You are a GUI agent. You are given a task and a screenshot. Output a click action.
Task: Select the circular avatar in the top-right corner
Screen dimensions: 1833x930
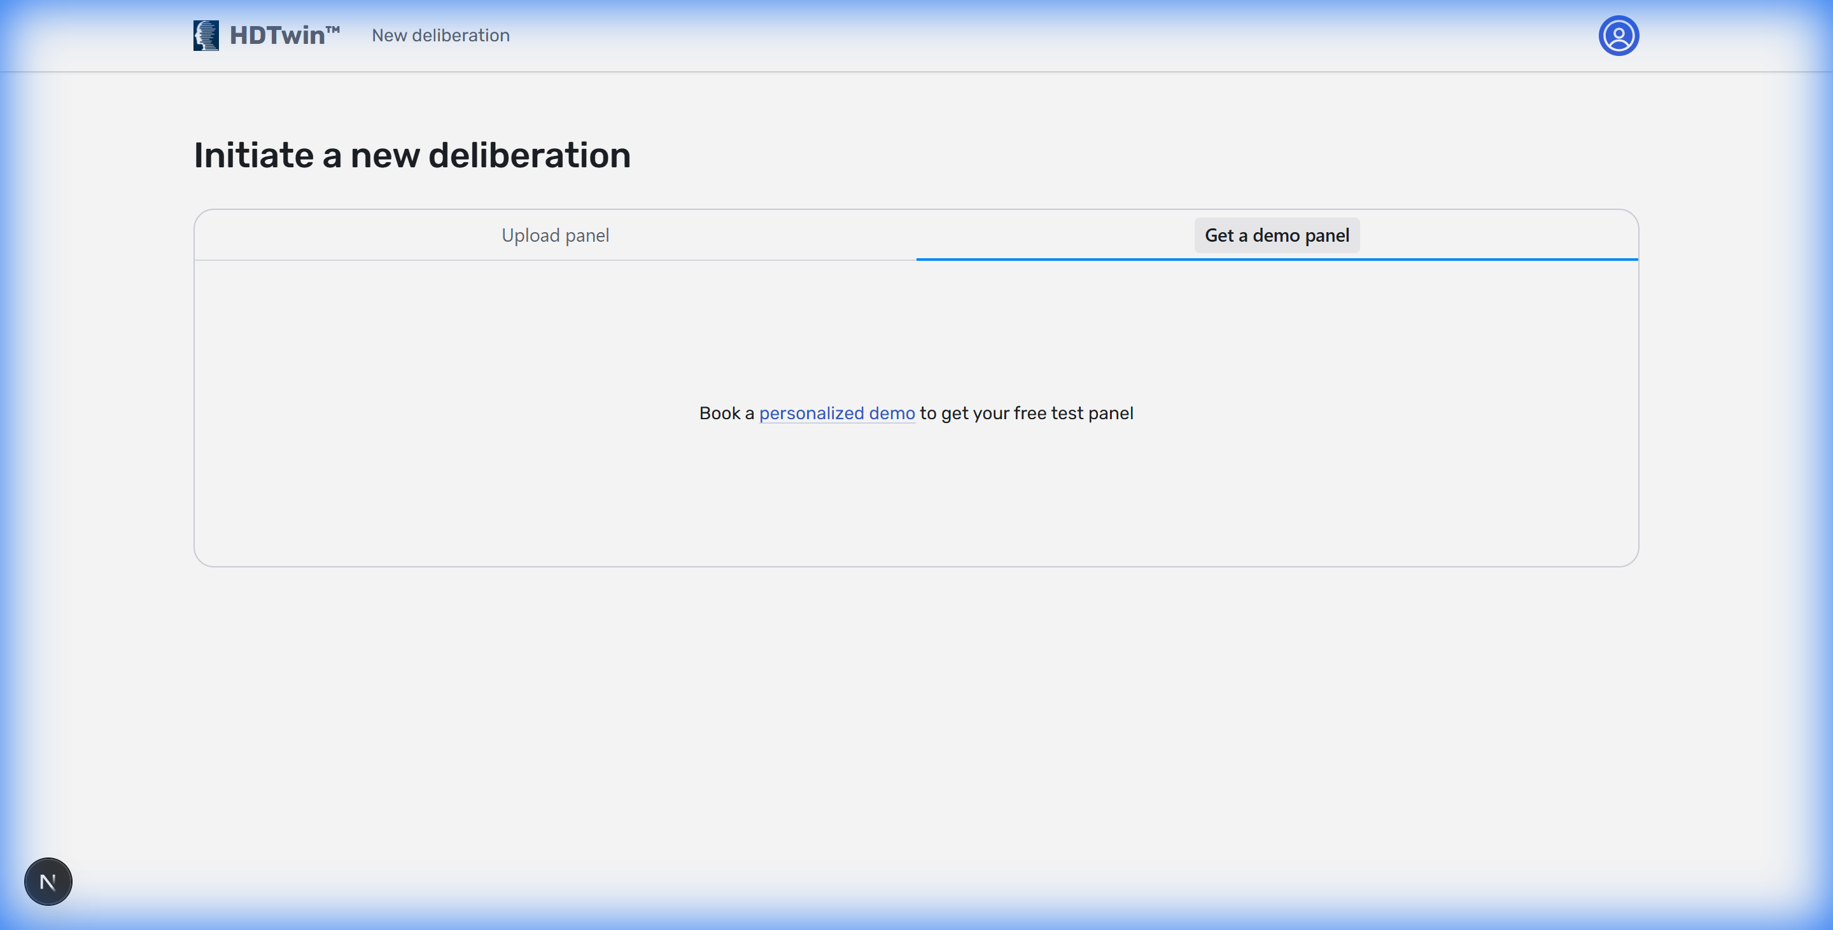(x=1619, y=35)
